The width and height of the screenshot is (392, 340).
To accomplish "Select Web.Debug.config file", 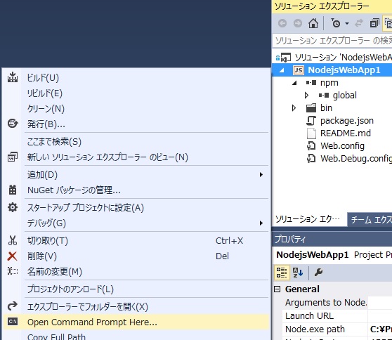I will [x=356, y=159].
